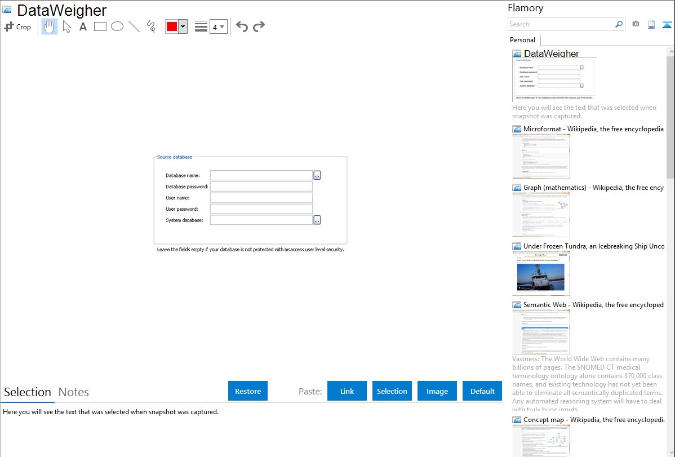Select the Graph (mathematics) - Wikipedia title
This screenshot has width=675, height=457.
[593, 188]
